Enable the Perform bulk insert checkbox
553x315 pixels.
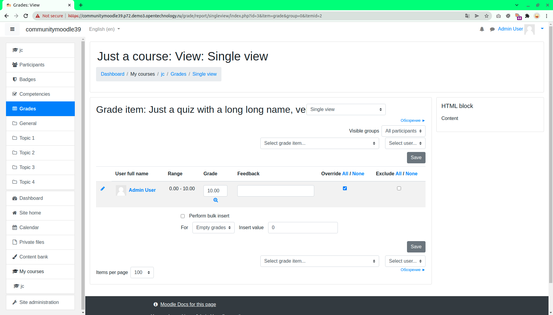click(x=183, y=216)
